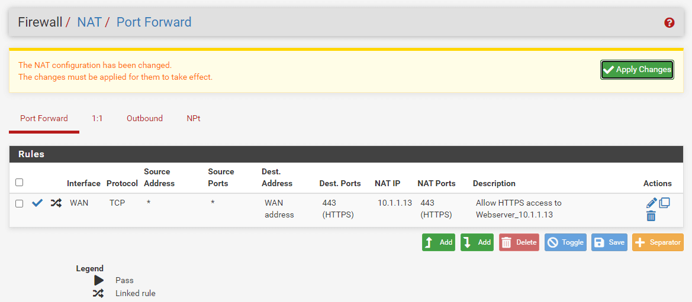Click the Dest. Ports '443 (HTTPS)' cell
This screenshot has width=692, height=302.
[x=338, y=209]
